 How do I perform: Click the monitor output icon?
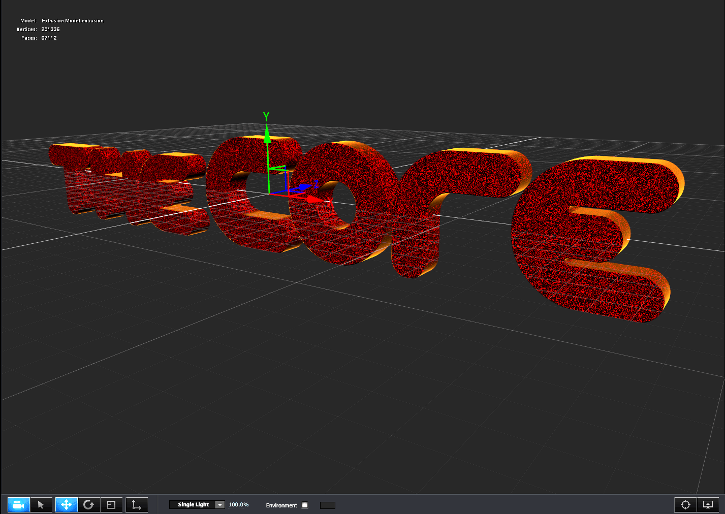[x=708, y=505]
